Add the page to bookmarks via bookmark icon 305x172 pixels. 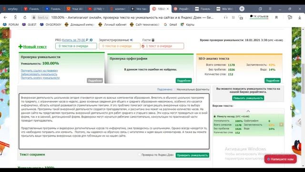click(276, 17)
